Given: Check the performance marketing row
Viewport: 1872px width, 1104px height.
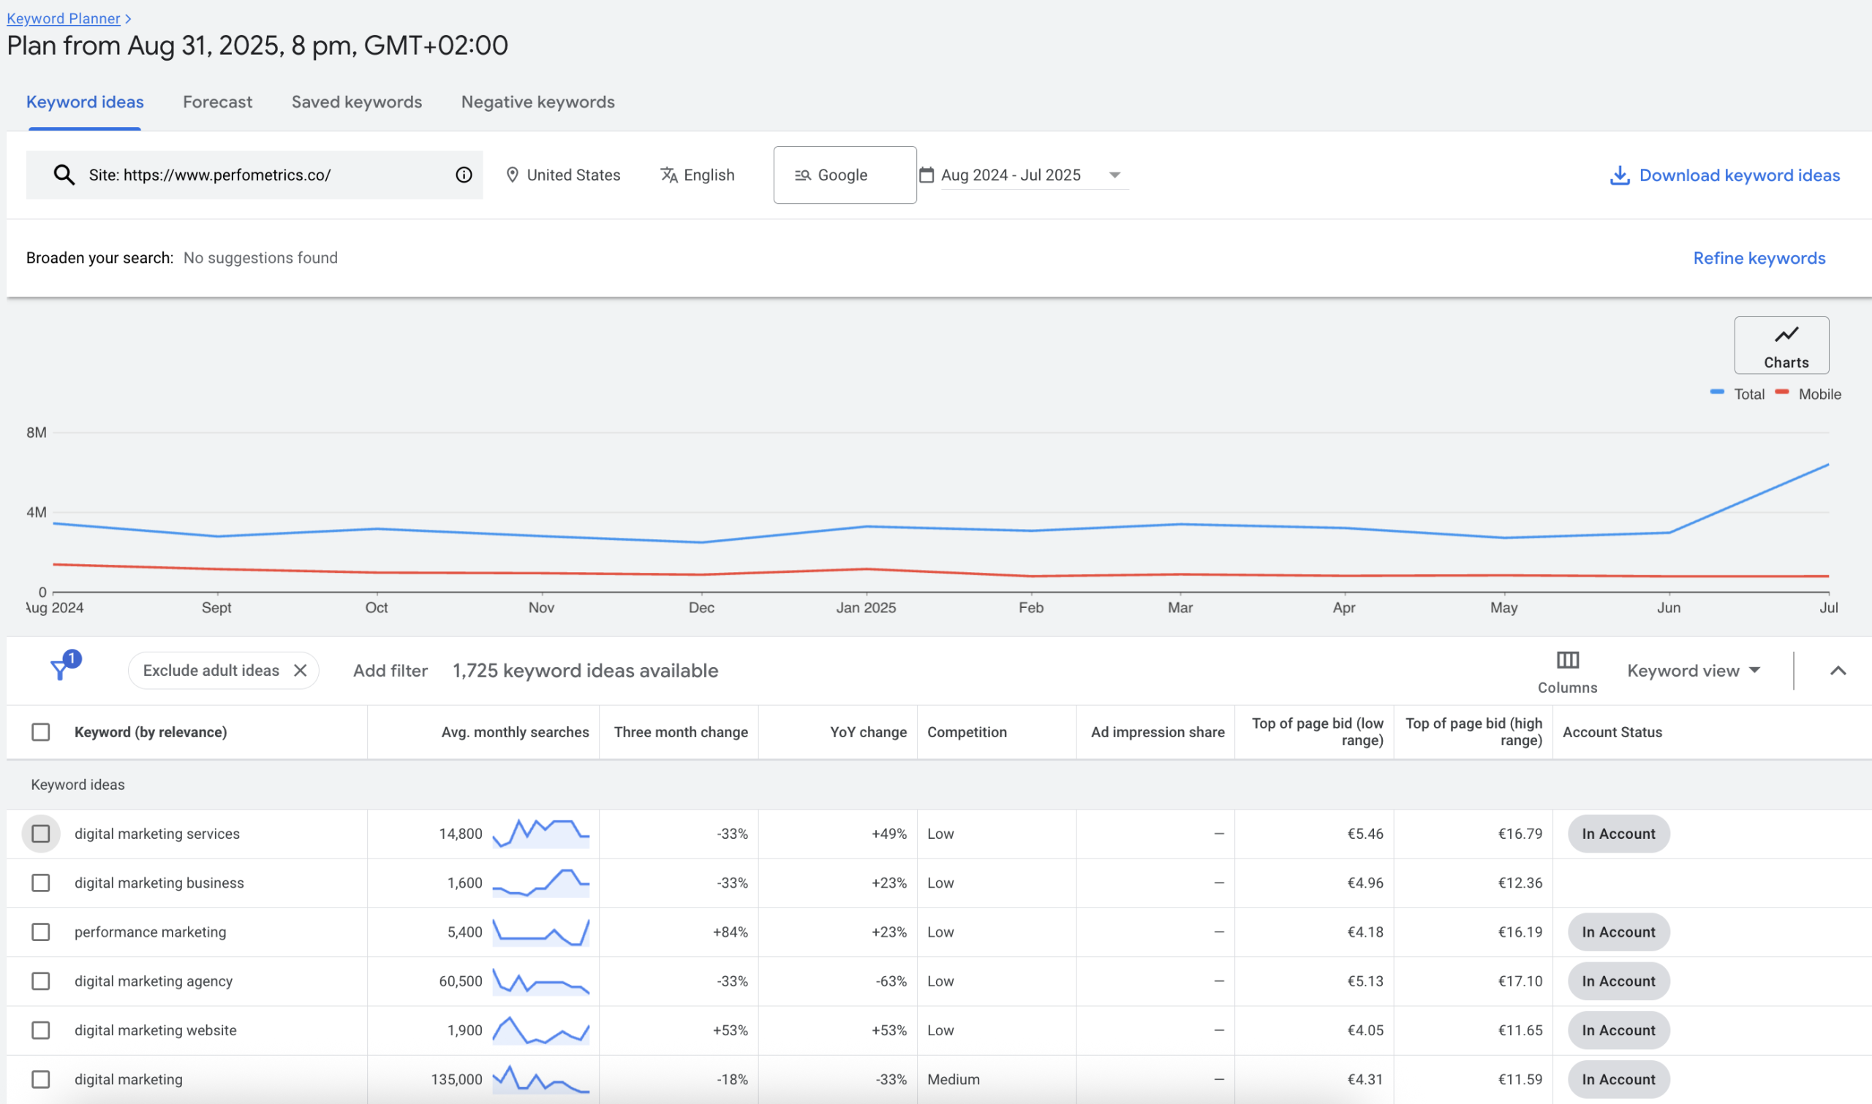Looking at the screenshot, I should pyautogui.click(x=41, y=932).
